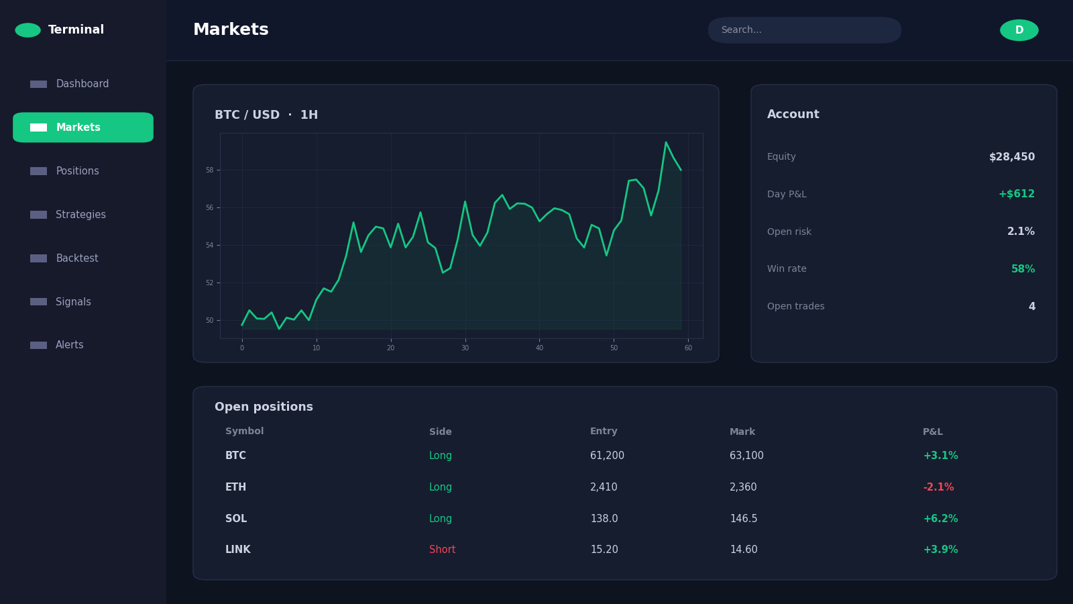Click the Win rate label

pos(787,269)
